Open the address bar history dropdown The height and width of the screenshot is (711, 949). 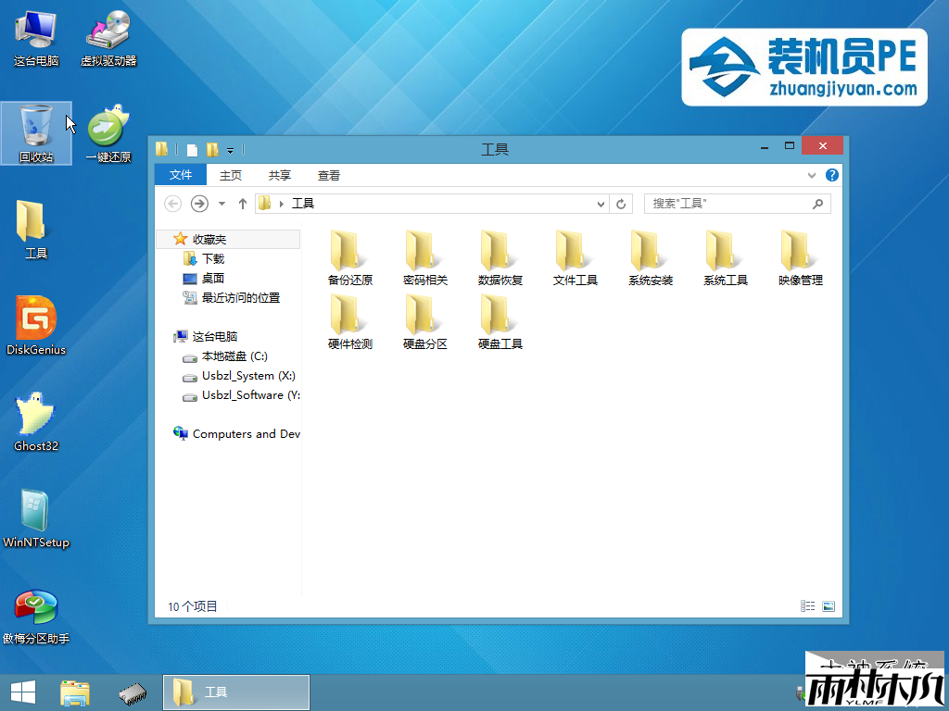601,204
